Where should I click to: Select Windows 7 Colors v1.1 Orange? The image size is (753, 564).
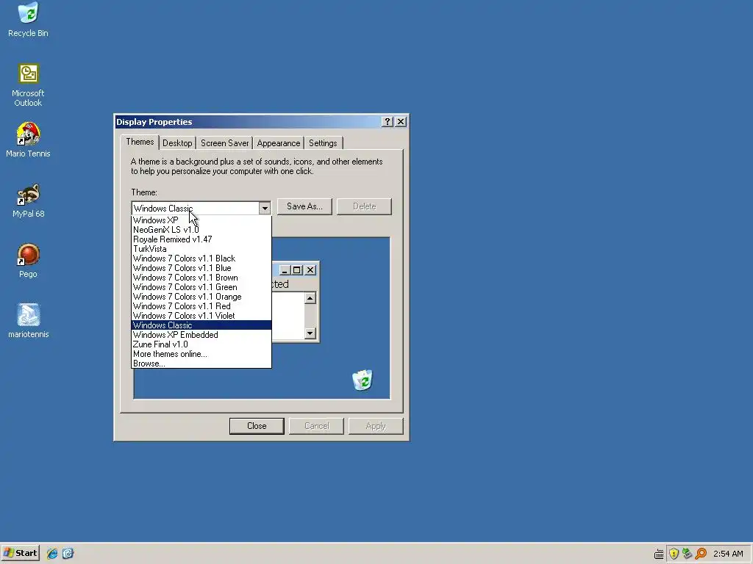click(201, 297)
